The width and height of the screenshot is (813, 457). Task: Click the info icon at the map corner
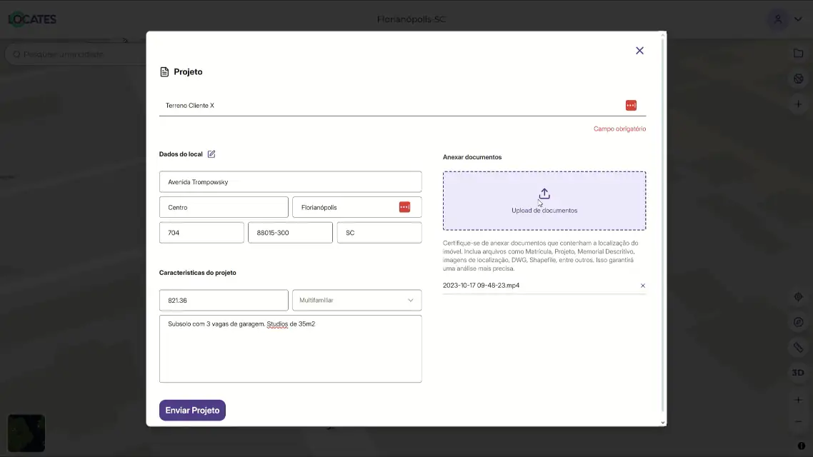801,446
